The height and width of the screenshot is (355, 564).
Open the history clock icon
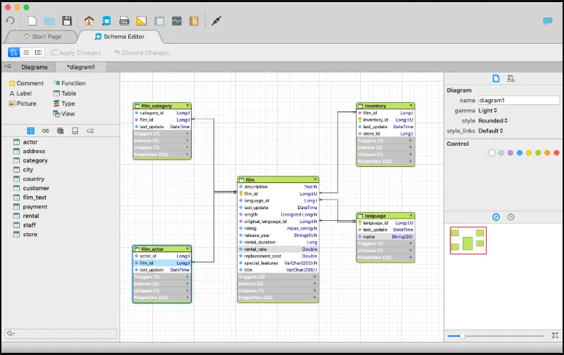(511, 217)
